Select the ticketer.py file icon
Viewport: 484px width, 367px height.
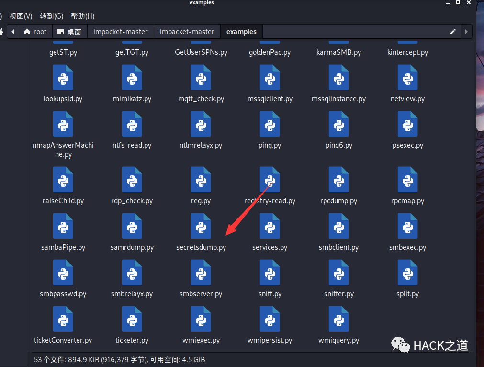pyautogui.click(x=132, y=319)
